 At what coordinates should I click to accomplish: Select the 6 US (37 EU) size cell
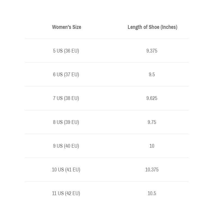66,74
